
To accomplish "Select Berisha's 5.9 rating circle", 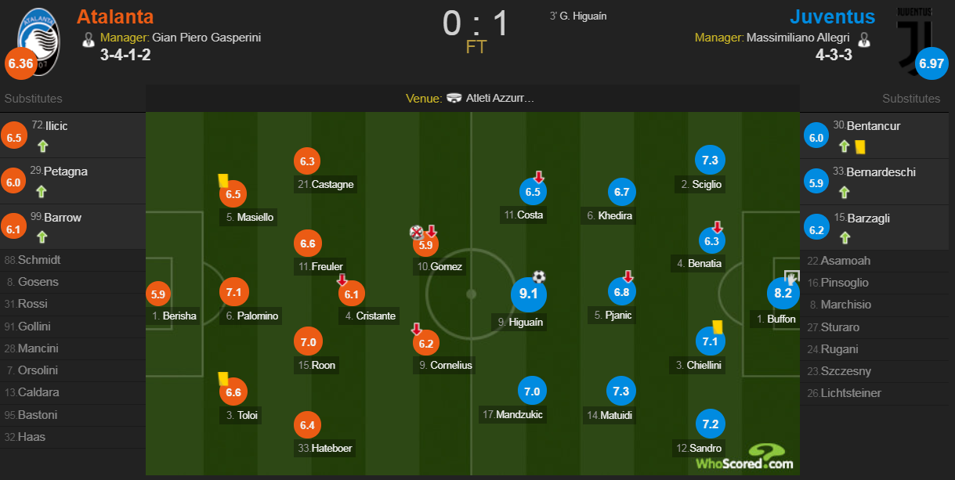I will point(157,295).
